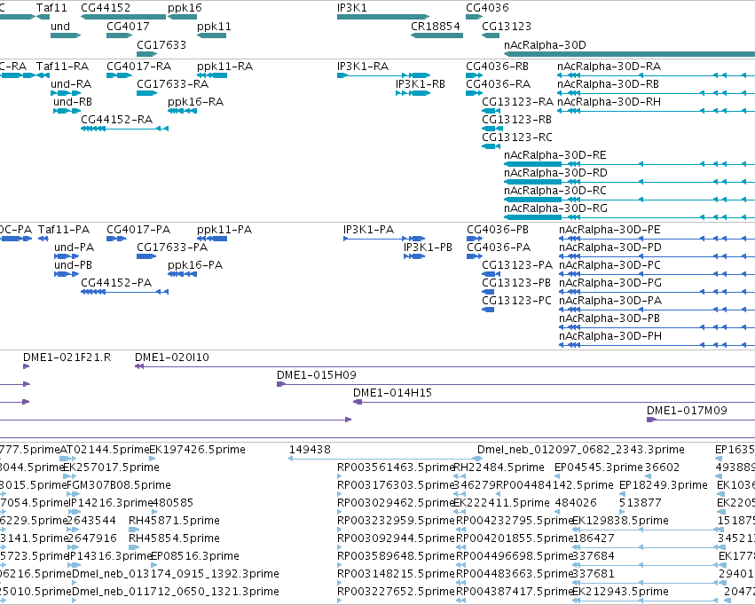This screenshot has height=605, width=755.
Task: Open the ppk16 gene feature label
Action: (x=185, y=8)
